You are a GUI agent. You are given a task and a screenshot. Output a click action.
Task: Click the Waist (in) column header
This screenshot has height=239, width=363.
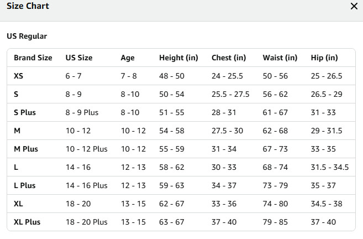coord(280,58)
